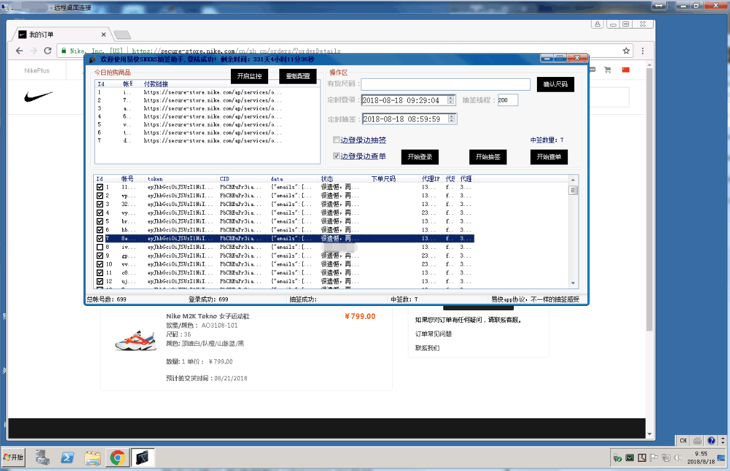Click the 重载配置 button
This screenshot has height=471, width=730.
(298, 76)
